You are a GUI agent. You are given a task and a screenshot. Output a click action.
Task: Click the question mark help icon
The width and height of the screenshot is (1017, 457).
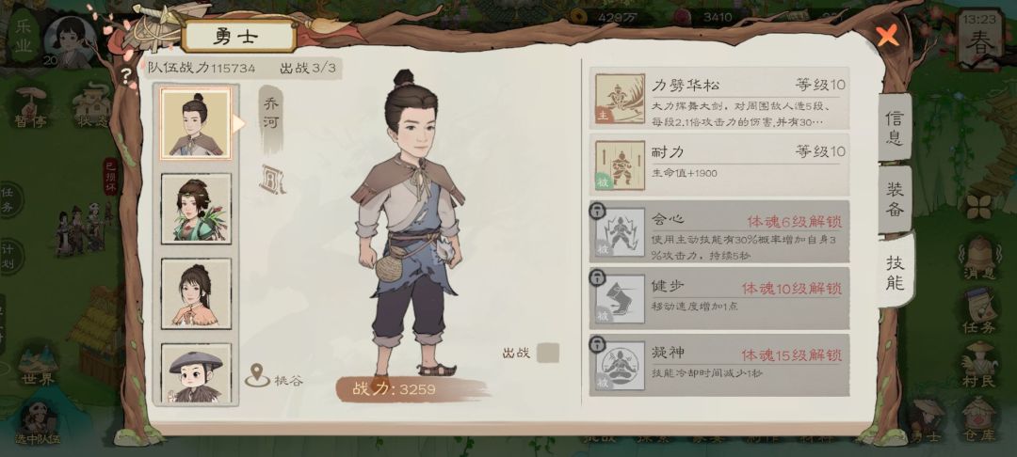coord(126,74)
